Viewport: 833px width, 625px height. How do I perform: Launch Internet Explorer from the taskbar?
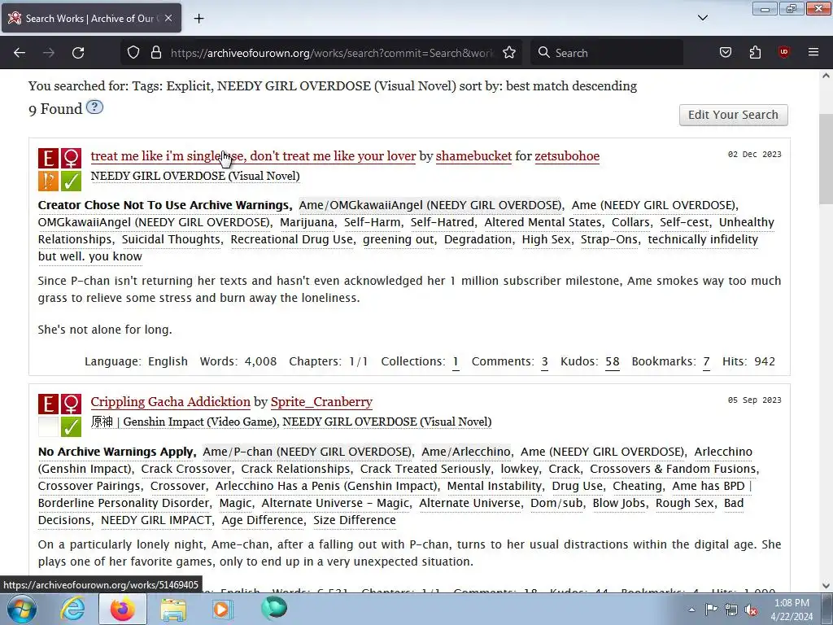coord(72,609)
